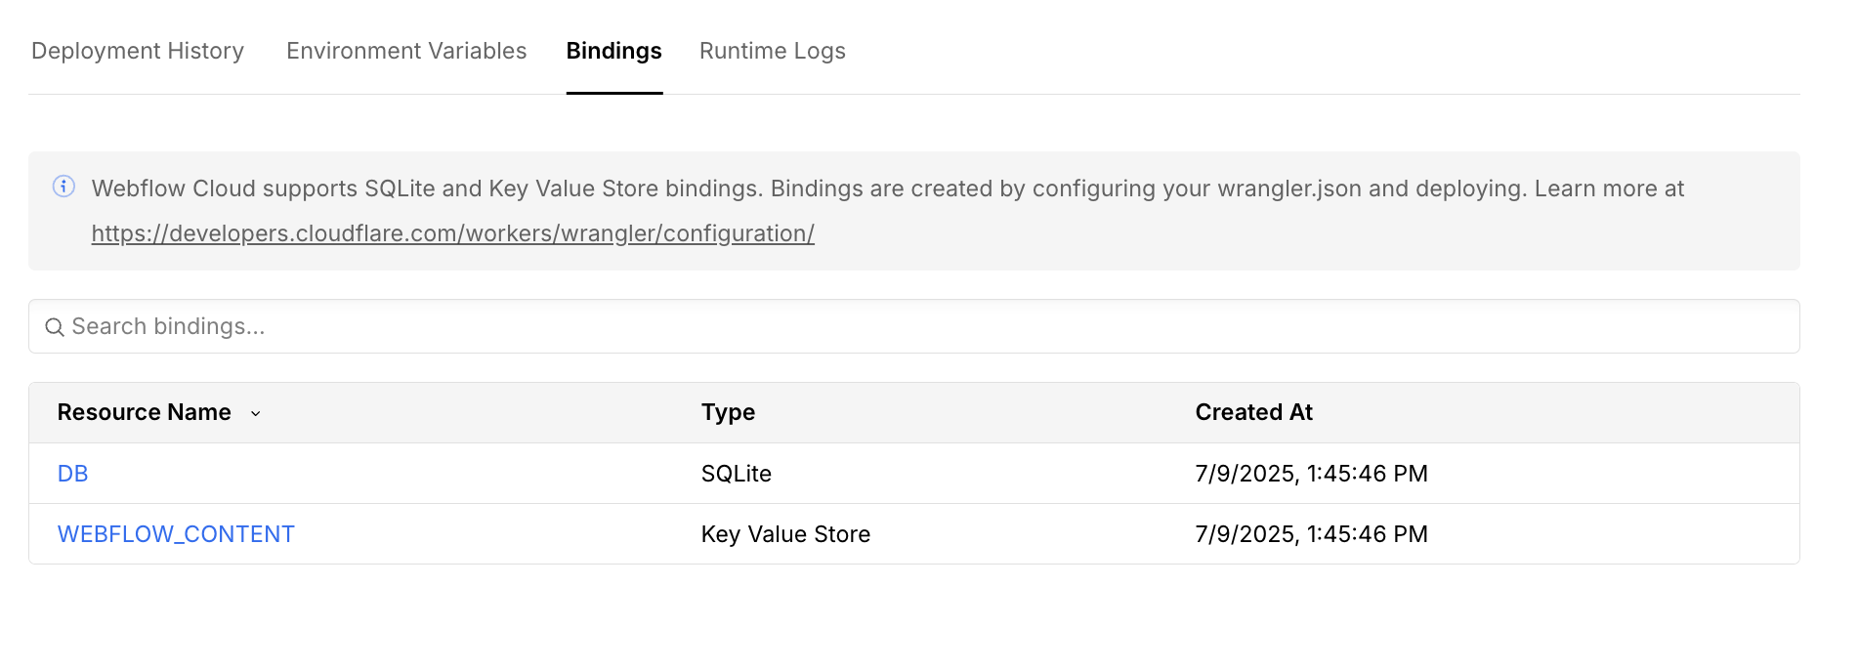Click the info icon in the banner

coord(63,187)
